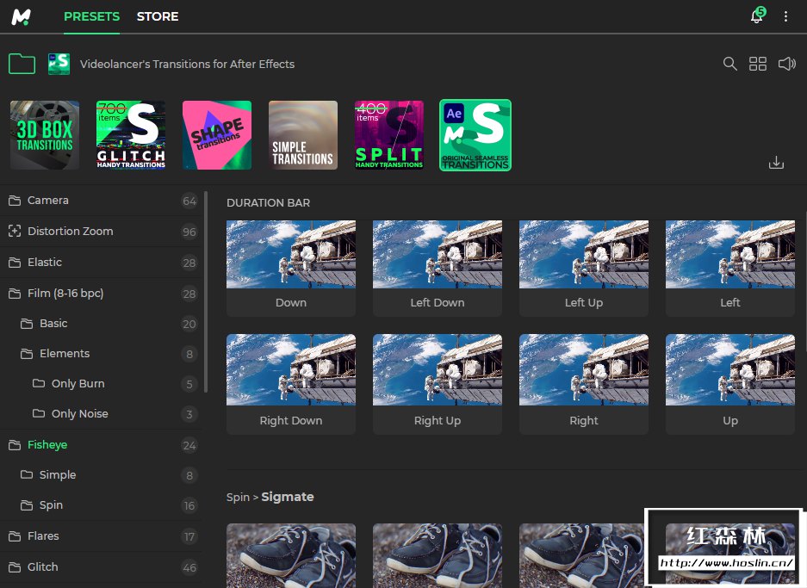The image size is (807, 588).
Task: Select the 3D Box Transitions pack
Action: click(x=45, y=135)
